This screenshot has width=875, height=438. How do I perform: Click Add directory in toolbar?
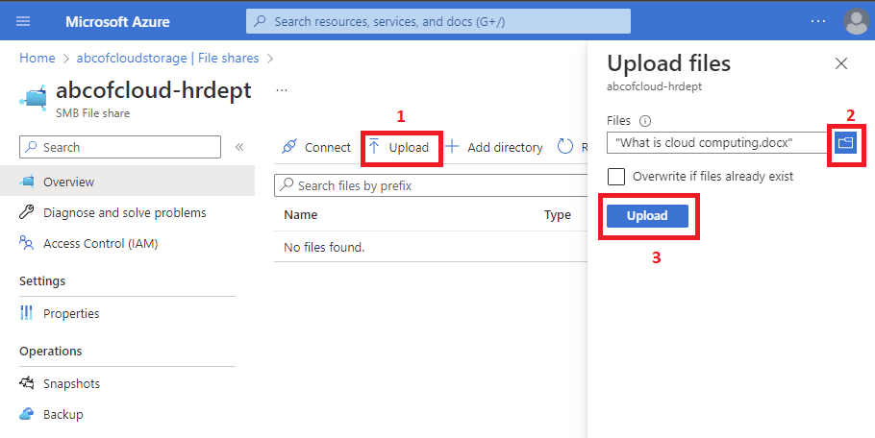point(494,147)
